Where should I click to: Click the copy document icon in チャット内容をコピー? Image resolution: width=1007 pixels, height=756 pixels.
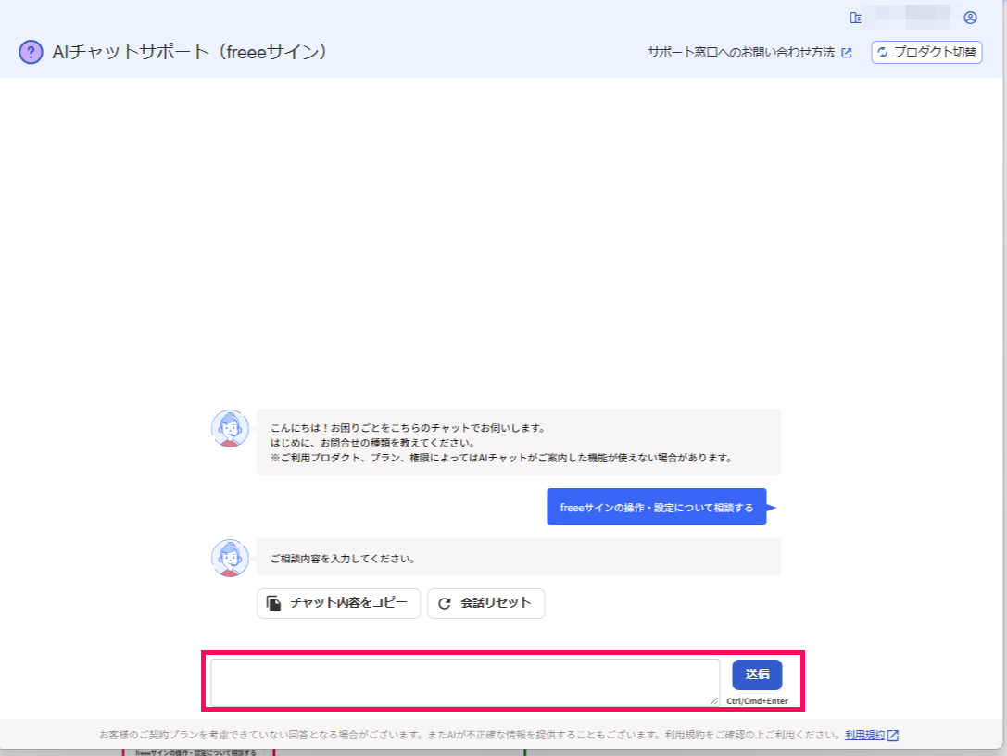click(x=273, y=603)
